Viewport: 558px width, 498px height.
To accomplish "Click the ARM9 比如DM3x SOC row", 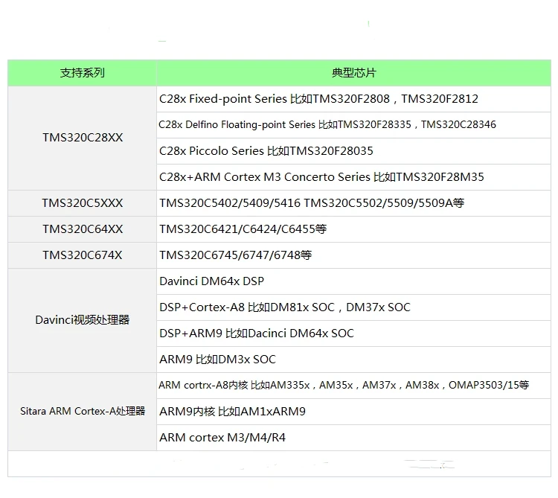I will [353, 360].
